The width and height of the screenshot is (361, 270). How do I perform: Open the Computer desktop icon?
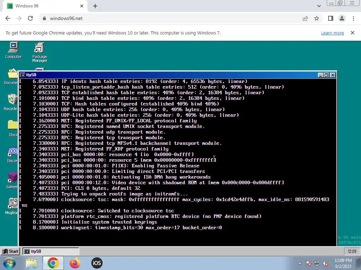tap(13, 50)
